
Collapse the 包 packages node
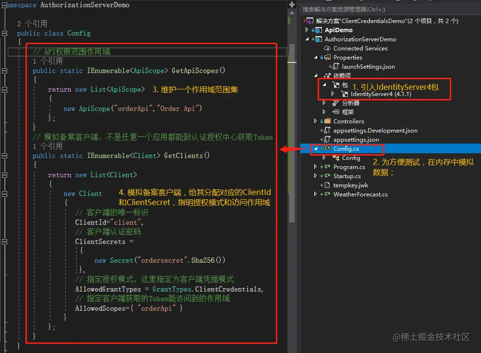coord(324,85)
